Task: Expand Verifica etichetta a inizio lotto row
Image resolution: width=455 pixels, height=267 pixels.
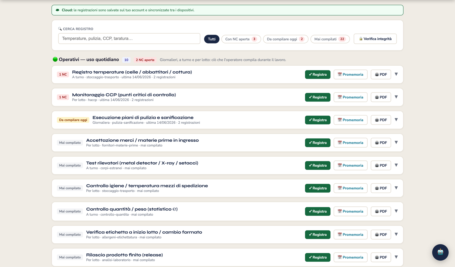Action: click(x=396, y=234)
